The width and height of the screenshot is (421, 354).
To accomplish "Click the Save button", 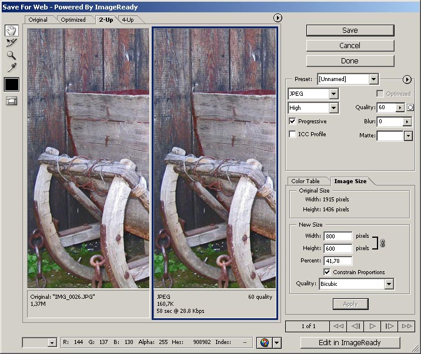I will pyautogui.click(x=350, y=31).
